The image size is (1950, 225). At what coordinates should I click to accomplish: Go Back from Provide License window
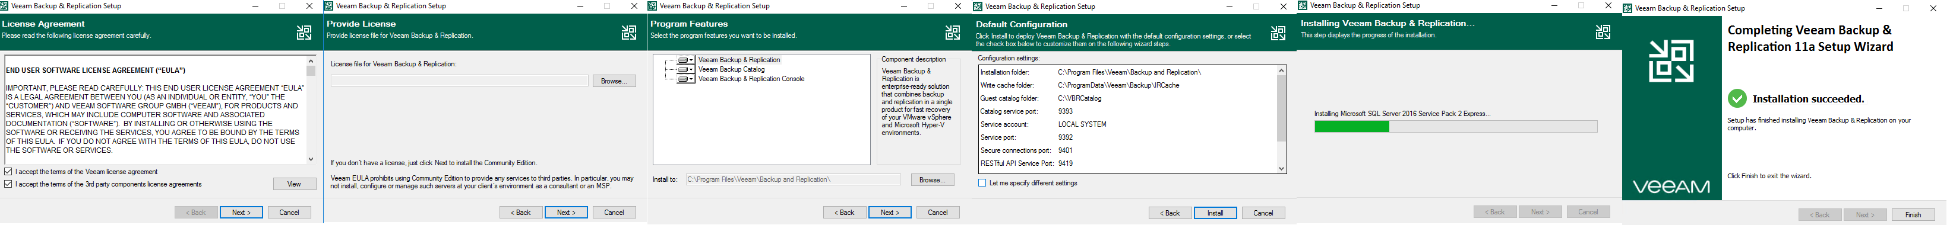tap(521, 213)
